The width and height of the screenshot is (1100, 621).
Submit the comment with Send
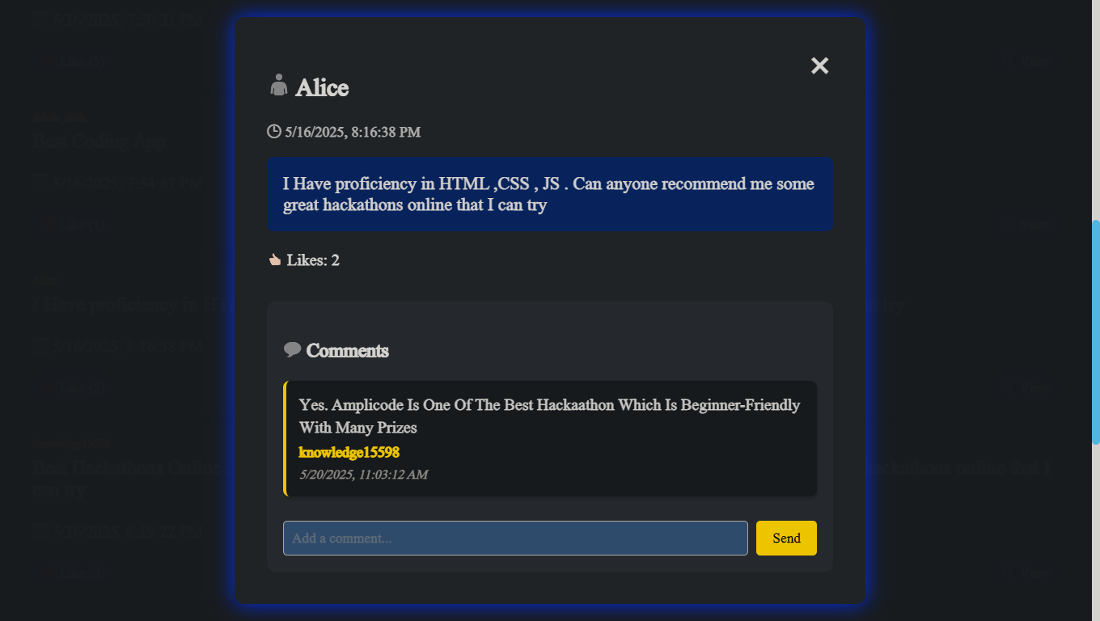[x=786, y=539]
